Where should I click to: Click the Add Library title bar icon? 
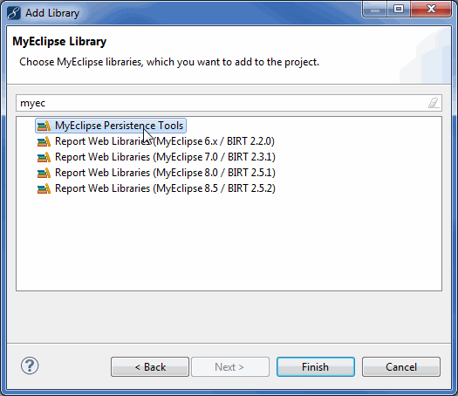(x=14, y=13)
